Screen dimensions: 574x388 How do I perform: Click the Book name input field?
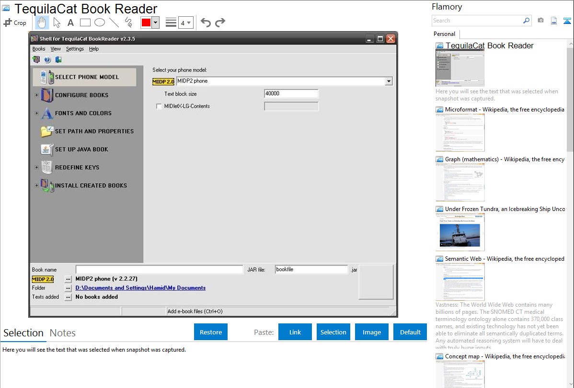click(x=159, y=269)
